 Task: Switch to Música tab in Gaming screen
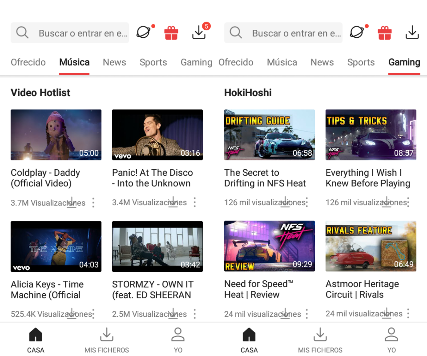pyautogui.click(x=282, y=62)
